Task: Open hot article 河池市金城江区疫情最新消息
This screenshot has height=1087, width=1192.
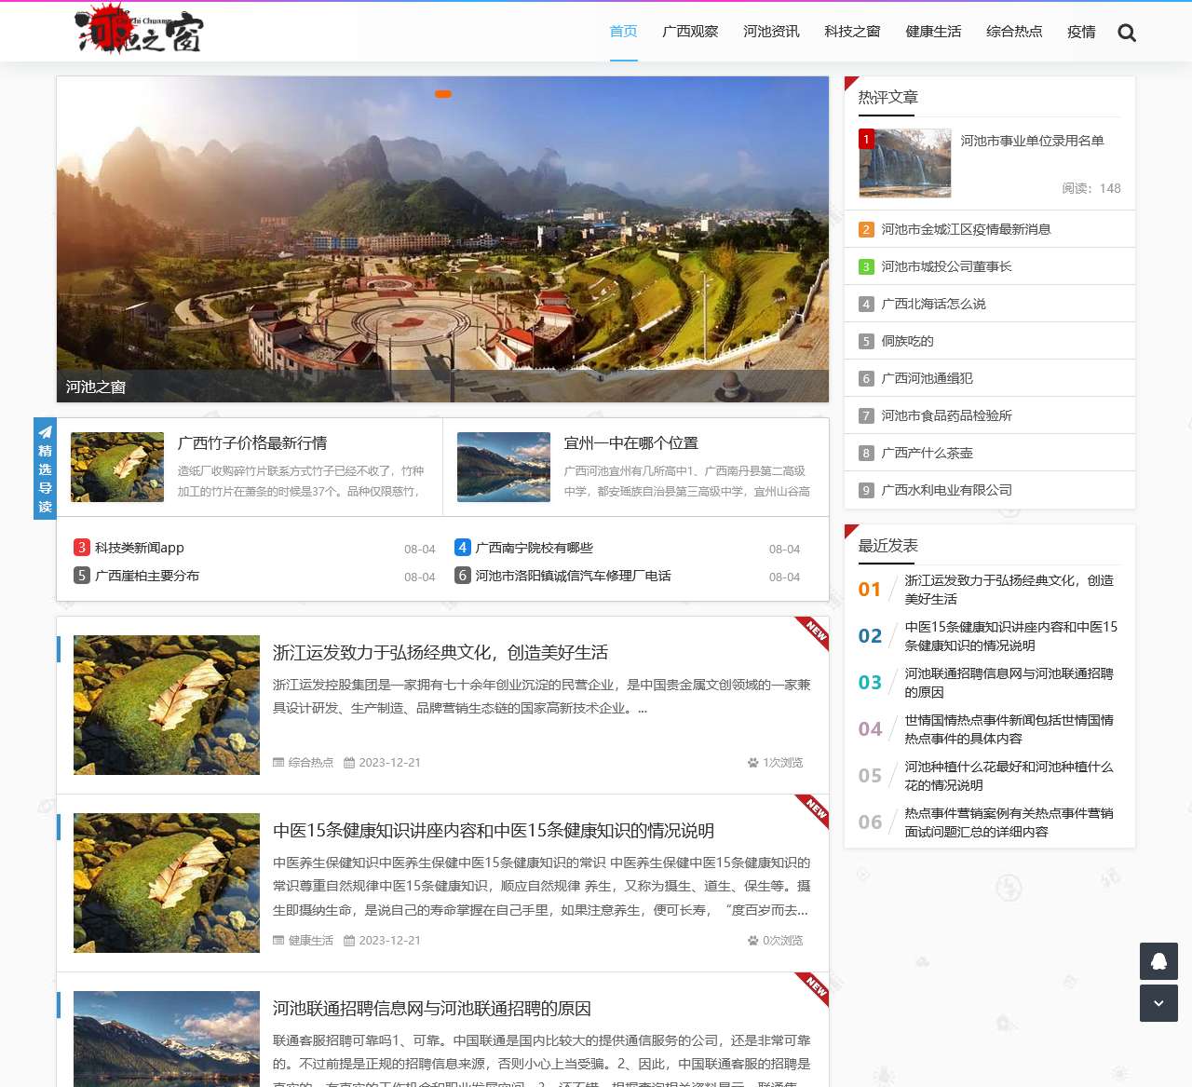Action: click(x=967, y=229)
